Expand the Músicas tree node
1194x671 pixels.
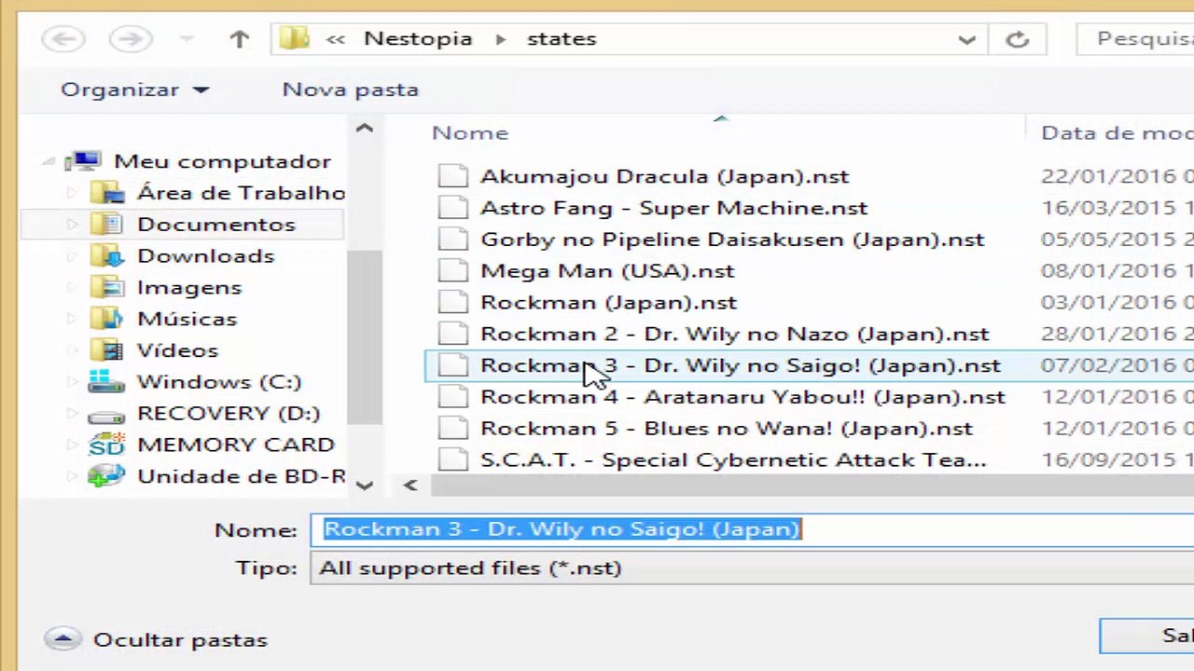(72, 320)
